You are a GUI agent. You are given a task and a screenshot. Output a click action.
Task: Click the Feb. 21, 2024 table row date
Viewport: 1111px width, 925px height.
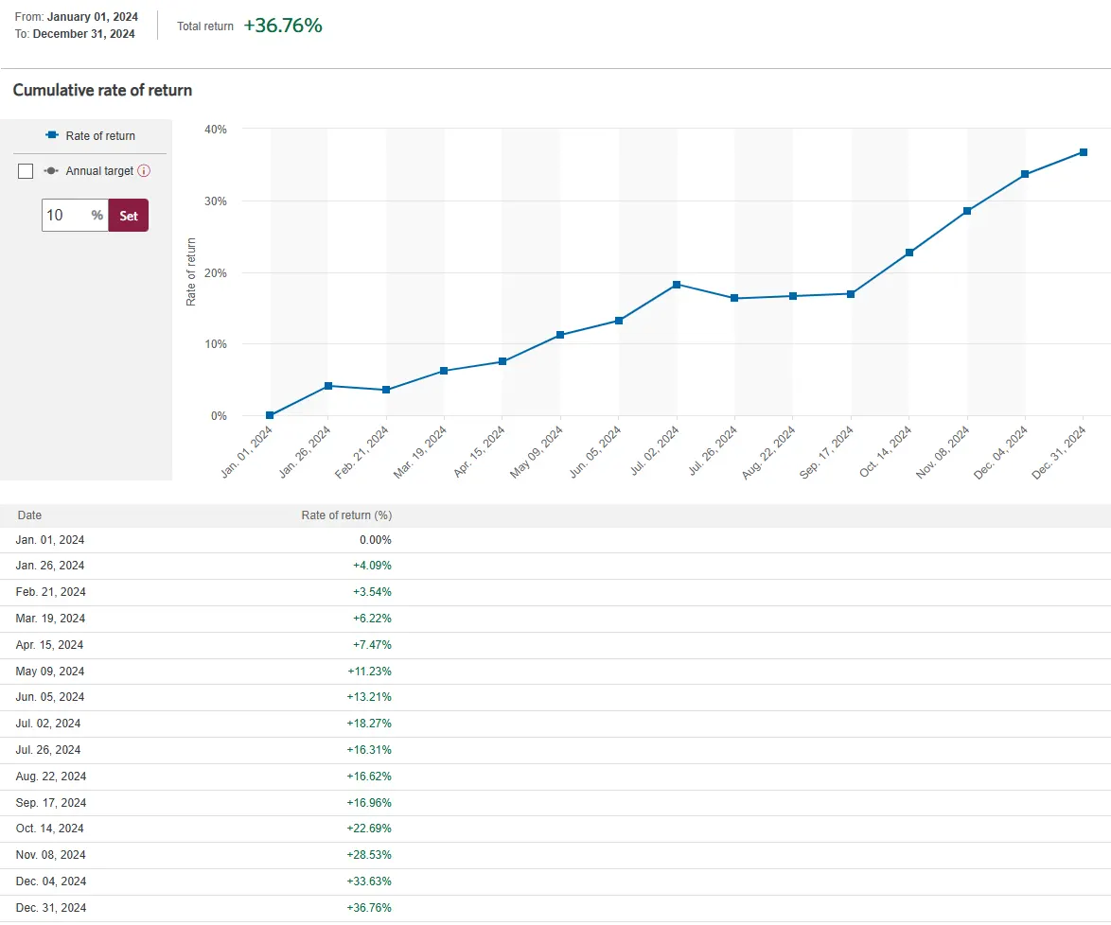tap(50, 591)
